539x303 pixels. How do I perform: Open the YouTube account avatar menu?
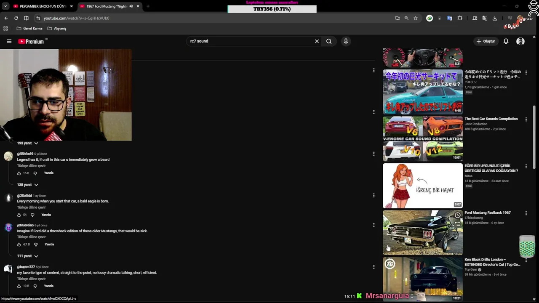click(520, 41)
